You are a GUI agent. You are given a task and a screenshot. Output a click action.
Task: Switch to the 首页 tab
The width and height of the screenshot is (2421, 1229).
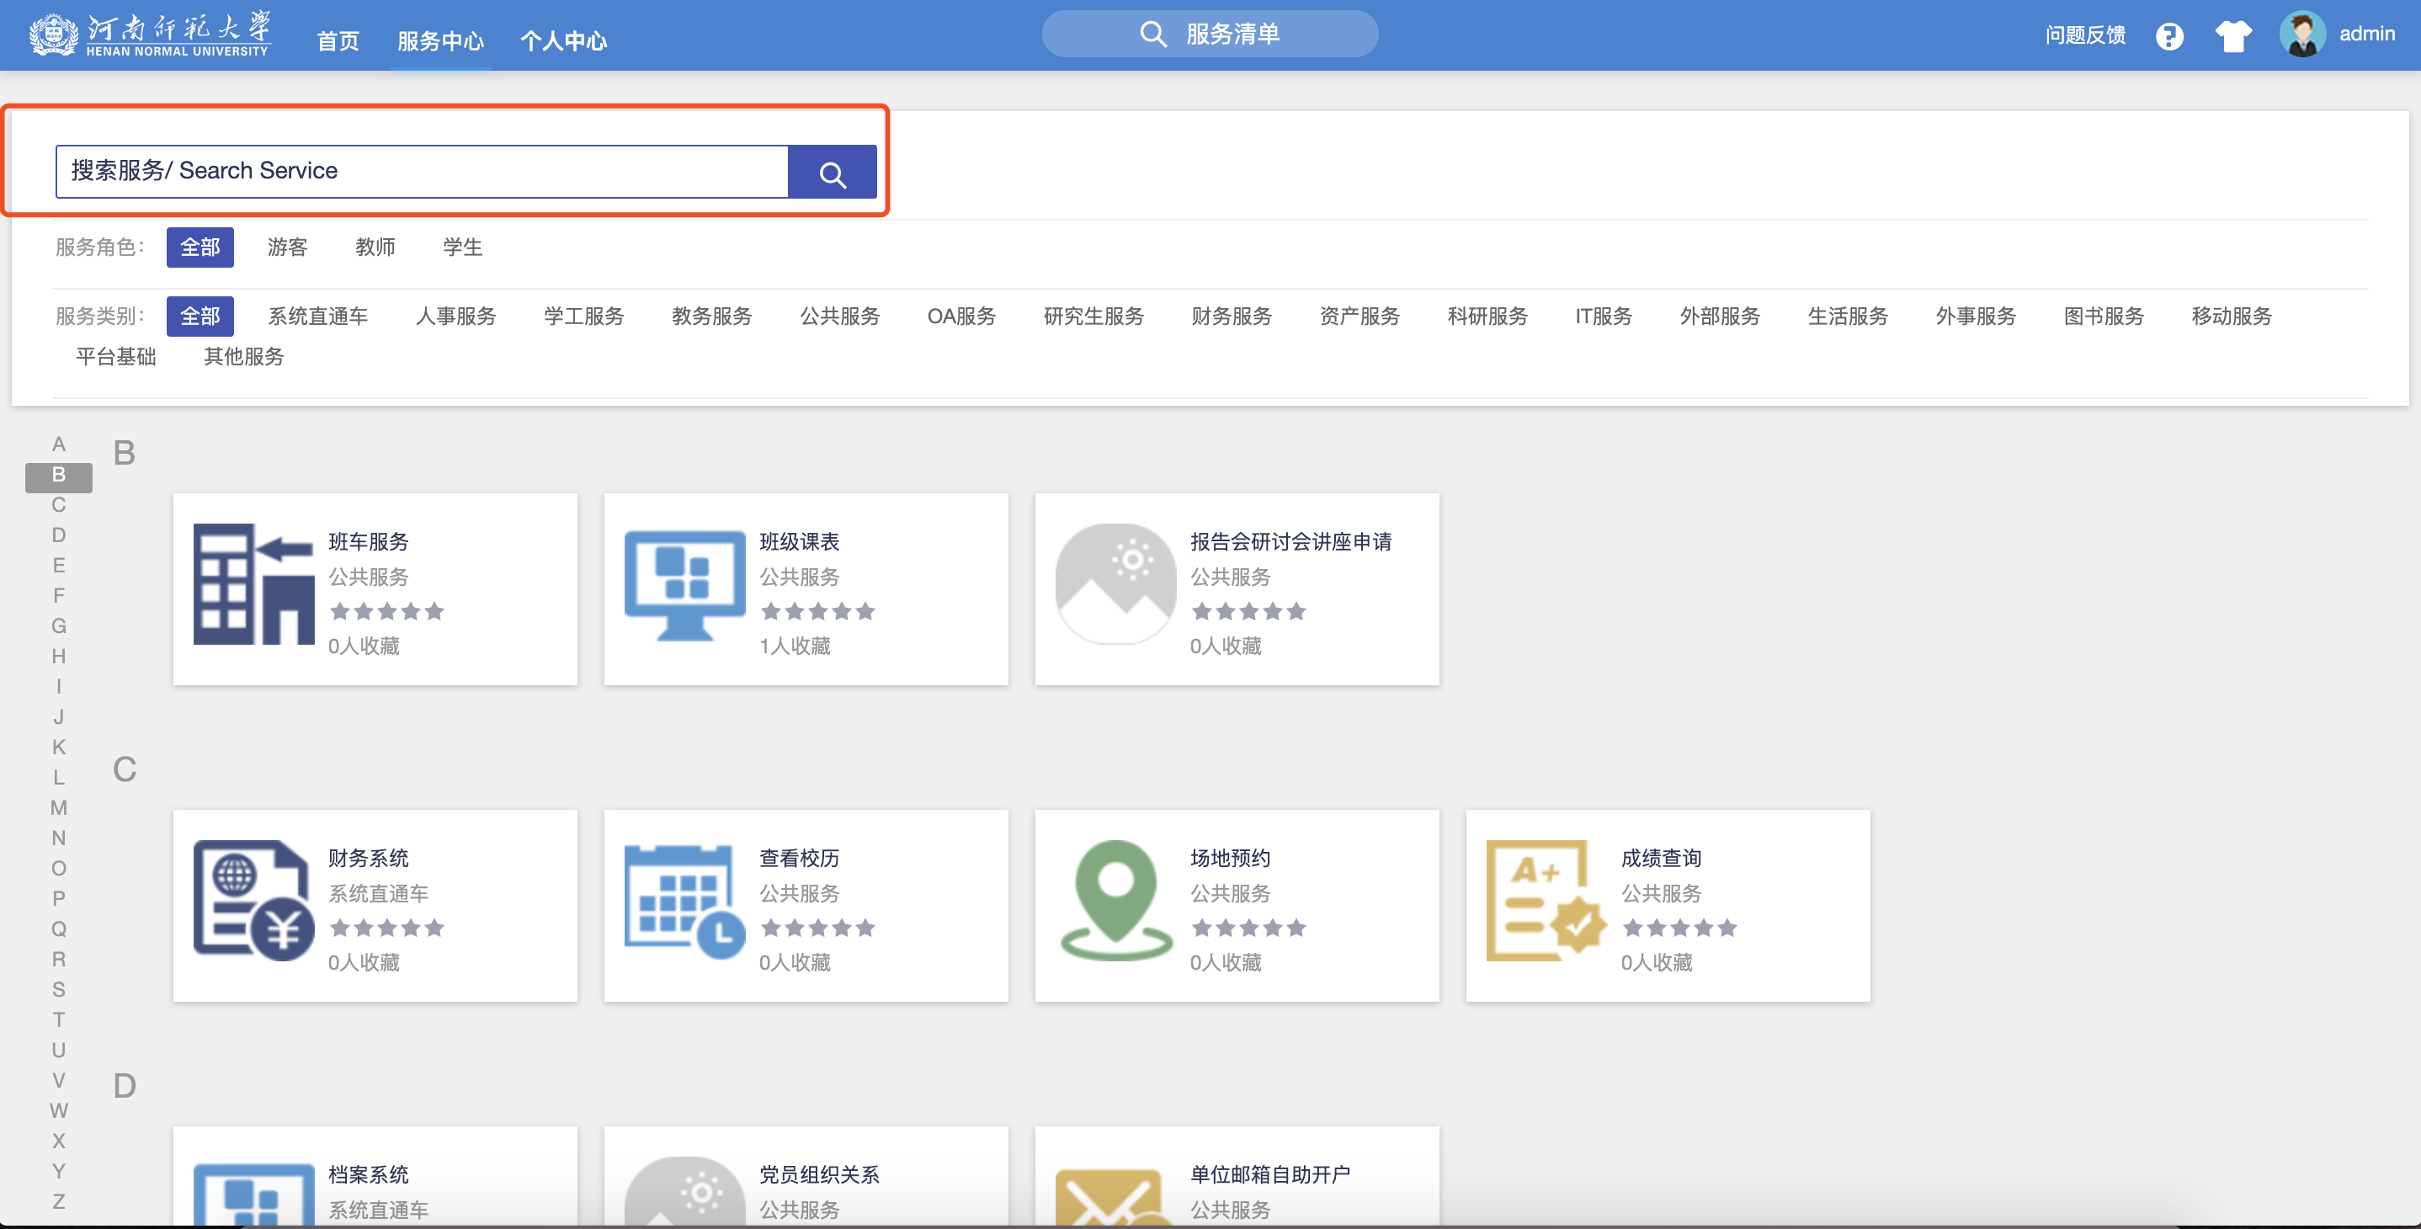click(x=338, y=40)
